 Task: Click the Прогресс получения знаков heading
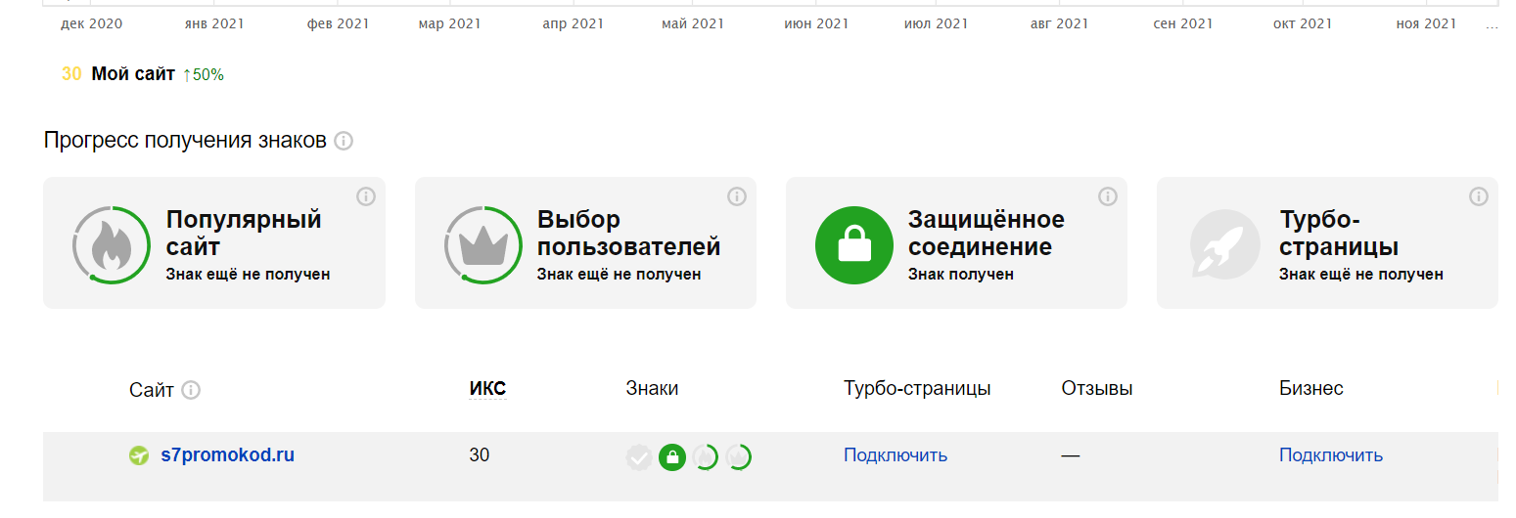coord(185,141)
